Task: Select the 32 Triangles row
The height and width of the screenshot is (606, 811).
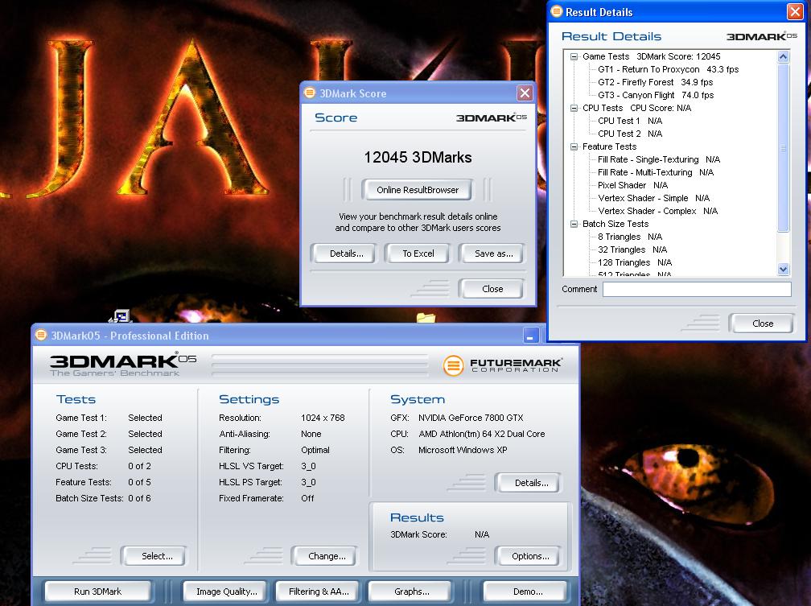Action: (632, 250)
